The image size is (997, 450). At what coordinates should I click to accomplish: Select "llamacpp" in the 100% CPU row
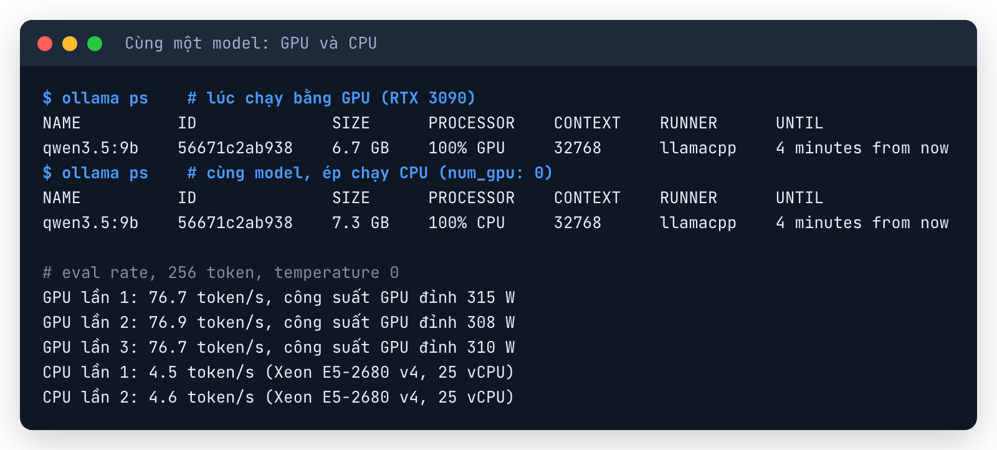[699, 223]
